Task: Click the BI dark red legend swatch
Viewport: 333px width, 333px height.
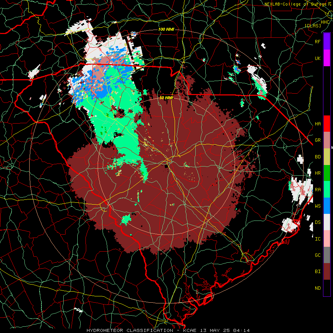Action: coord(327,272)
